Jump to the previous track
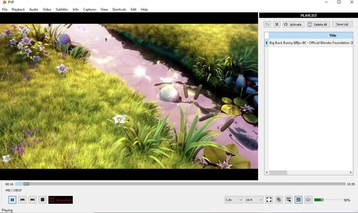Screen dimensions: 358x213 (x=22, y=200)
